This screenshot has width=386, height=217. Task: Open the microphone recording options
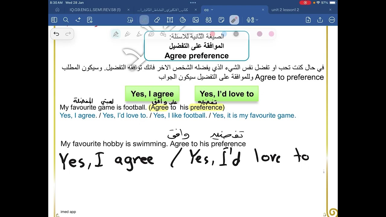tap(252, 20)
